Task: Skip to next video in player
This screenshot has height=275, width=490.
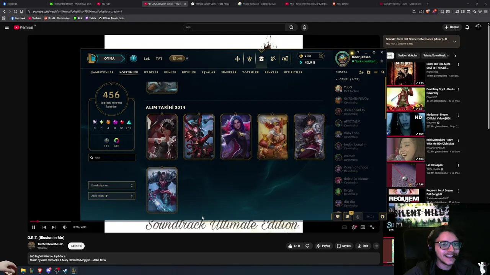Action: 54,227
